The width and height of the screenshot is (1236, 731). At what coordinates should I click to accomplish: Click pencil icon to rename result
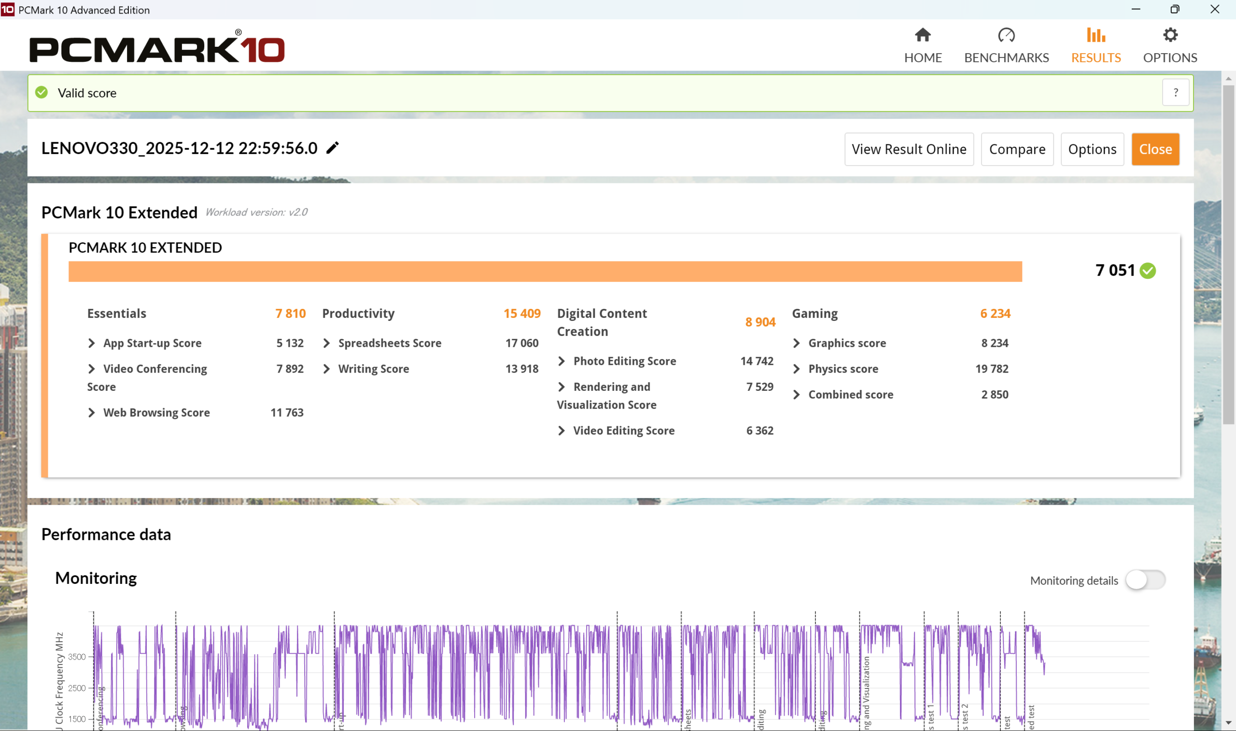point(333,148)
